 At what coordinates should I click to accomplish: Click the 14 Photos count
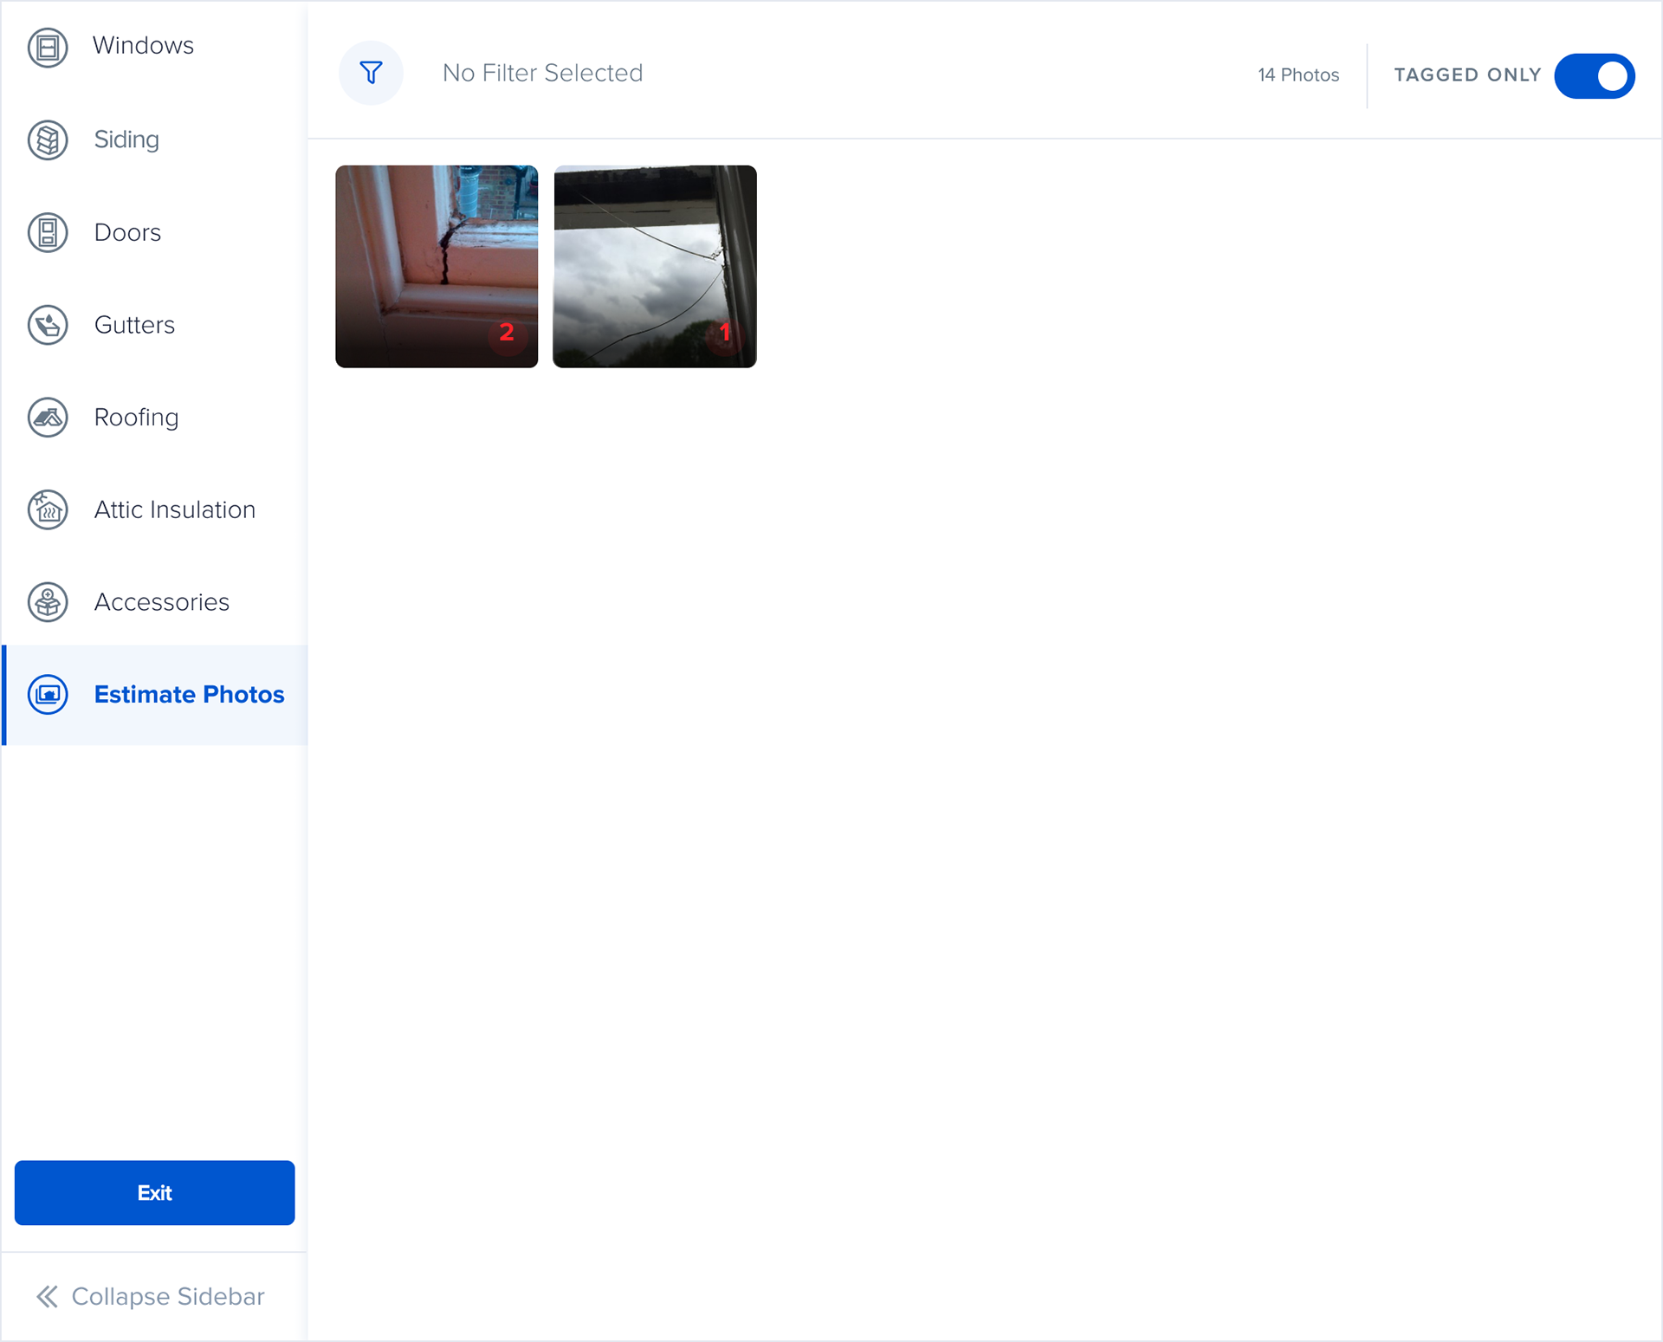[x=1298, y=75]
